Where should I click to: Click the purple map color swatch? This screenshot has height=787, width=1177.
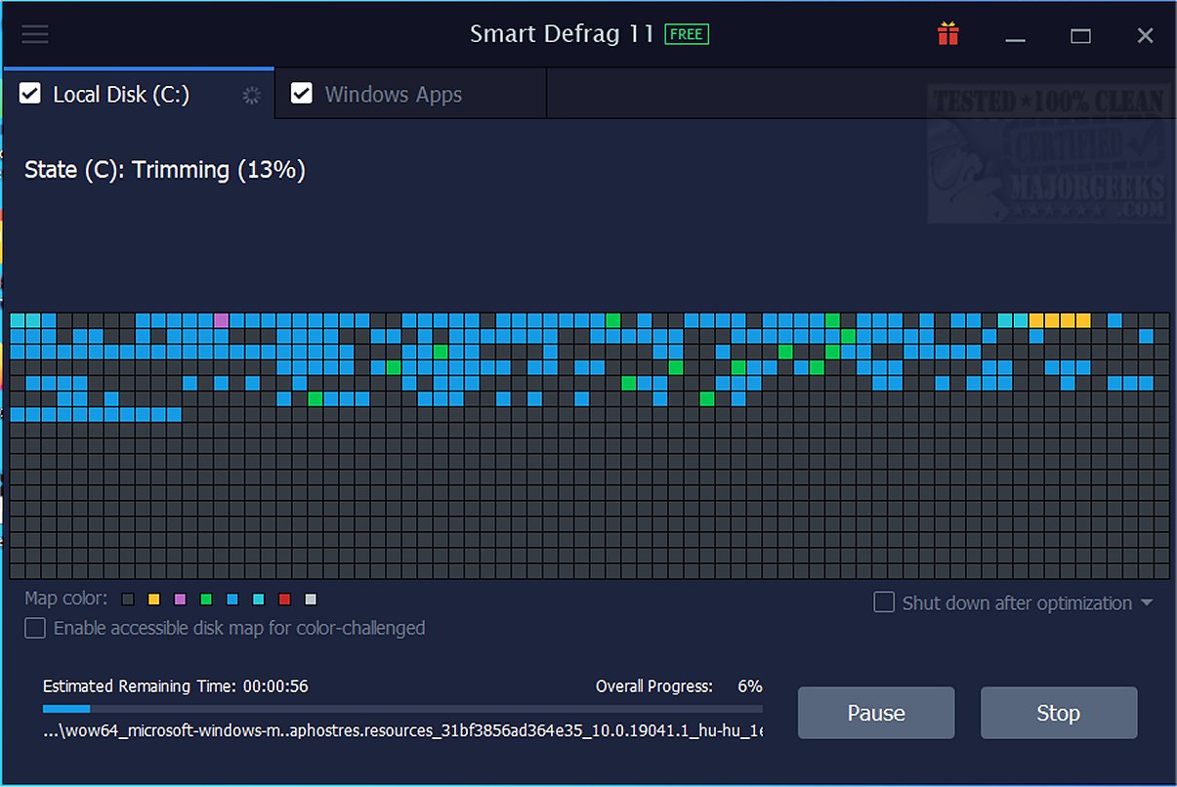(x=181, y=600)
